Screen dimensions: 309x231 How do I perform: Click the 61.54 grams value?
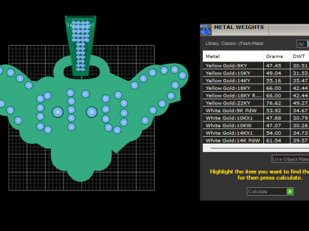point(274,141)
